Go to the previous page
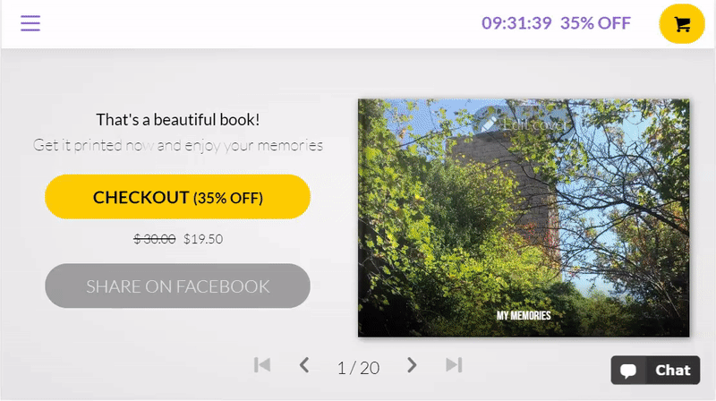Screen dimensions: 716x401 coord(304,365)
